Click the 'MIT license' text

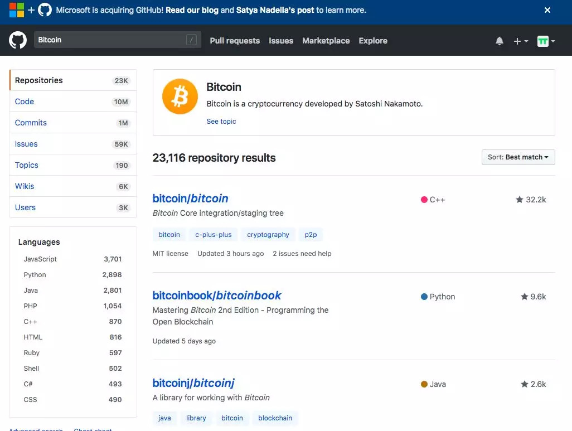[171, 254]
